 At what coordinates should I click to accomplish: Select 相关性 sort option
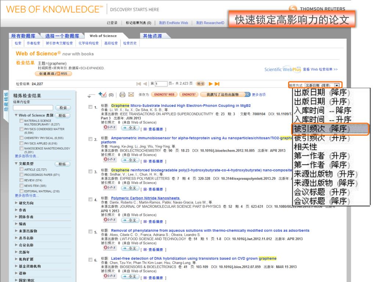pos(306,147)
